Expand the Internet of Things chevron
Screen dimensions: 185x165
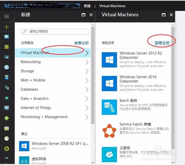tap(87, 108)
